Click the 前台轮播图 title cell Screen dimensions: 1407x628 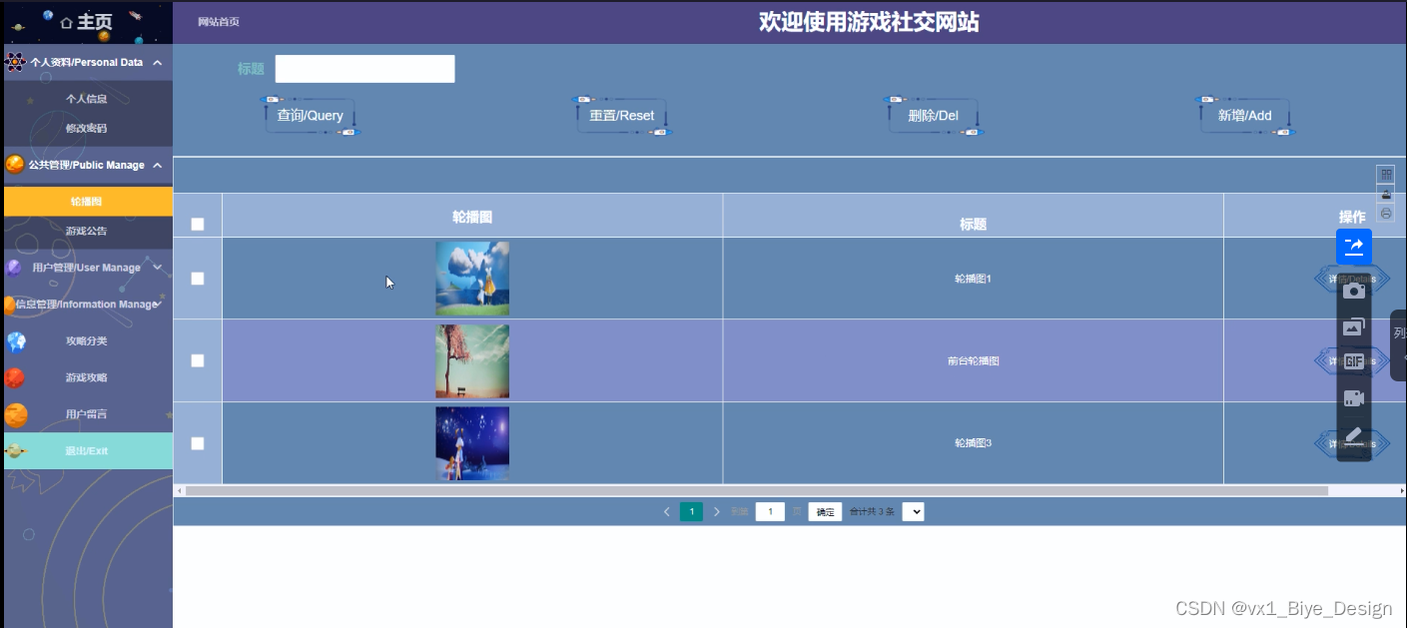pyautogui.click(x=973, y=360)
